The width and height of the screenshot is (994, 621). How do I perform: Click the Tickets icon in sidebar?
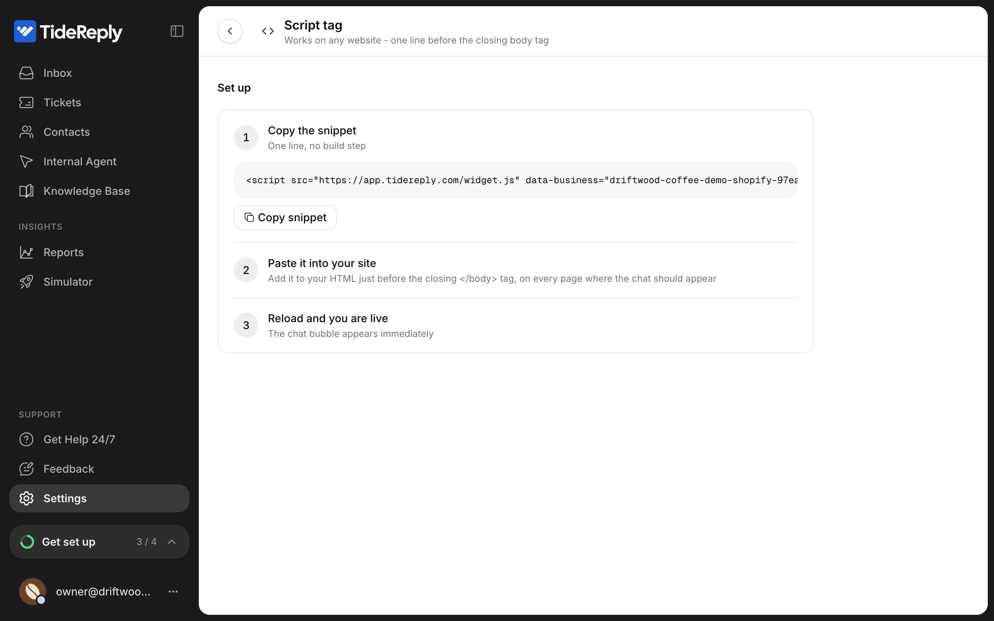pos(26,103)
